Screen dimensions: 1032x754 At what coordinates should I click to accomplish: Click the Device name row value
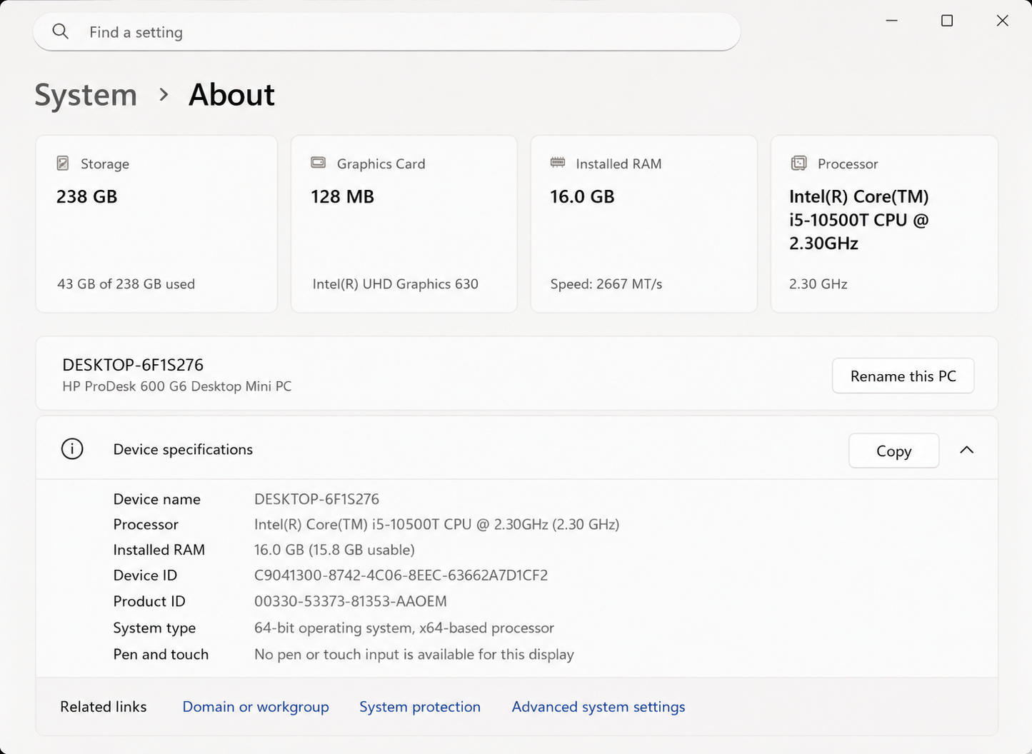tap(316, 499)
